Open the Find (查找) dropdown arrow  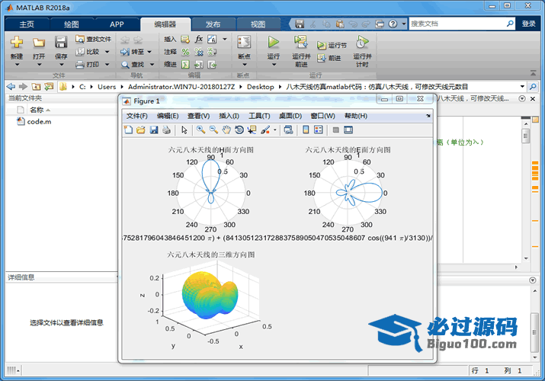click(x=152, y=64)
